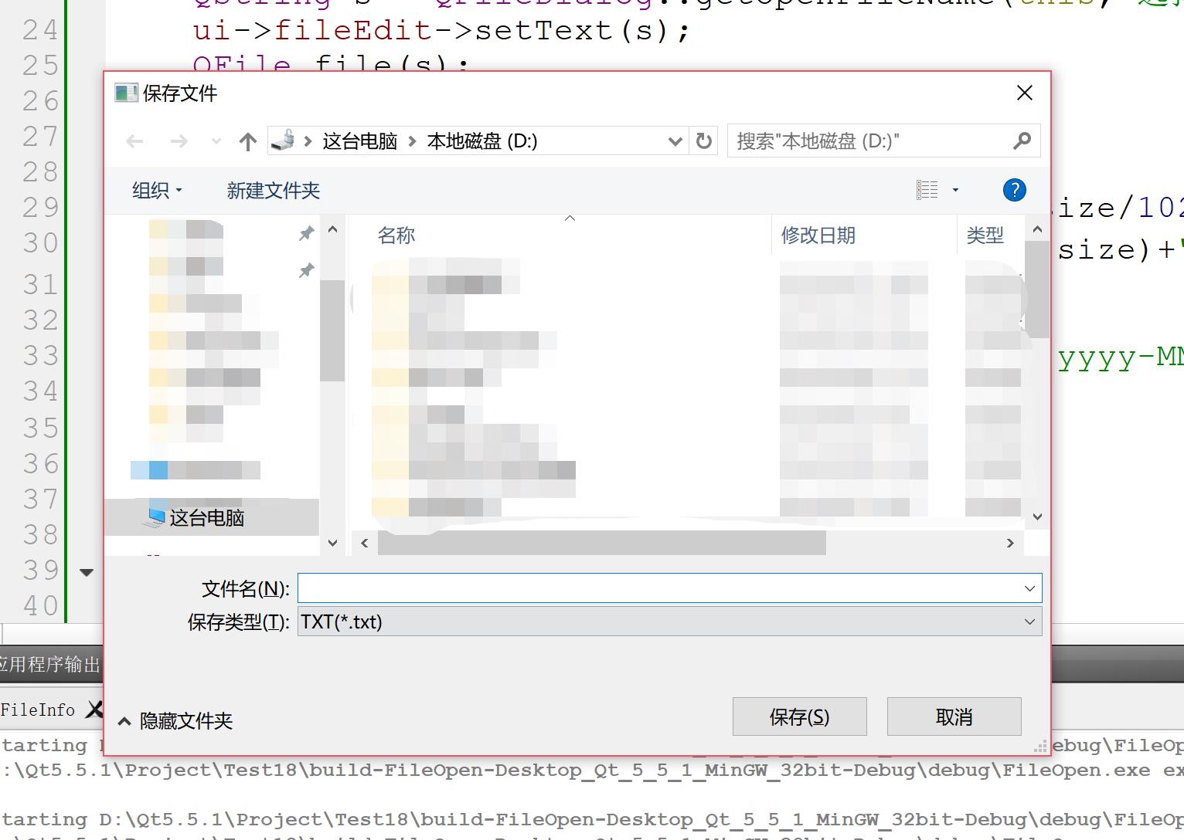Click the up-one-level arrow
Viewport: 1184px width, 840px height.
[247, 141]
